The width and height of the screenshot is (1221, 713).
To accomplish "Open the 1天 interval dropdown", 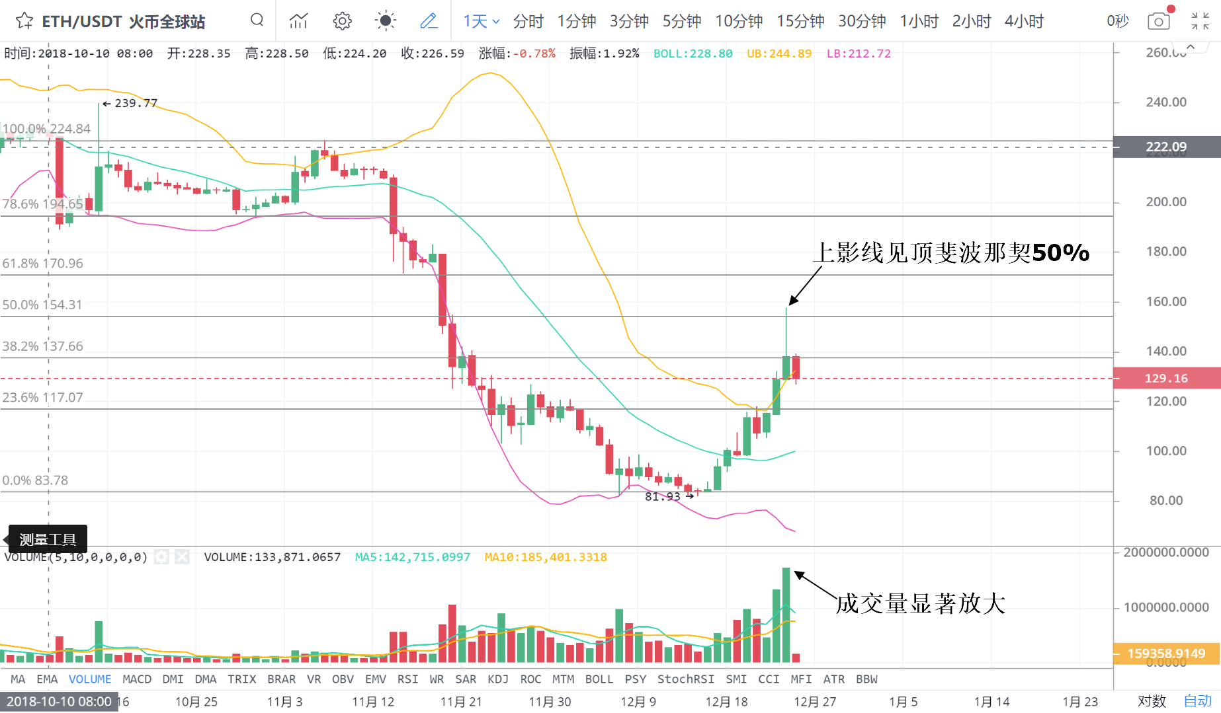I will [x=481, y=21].
